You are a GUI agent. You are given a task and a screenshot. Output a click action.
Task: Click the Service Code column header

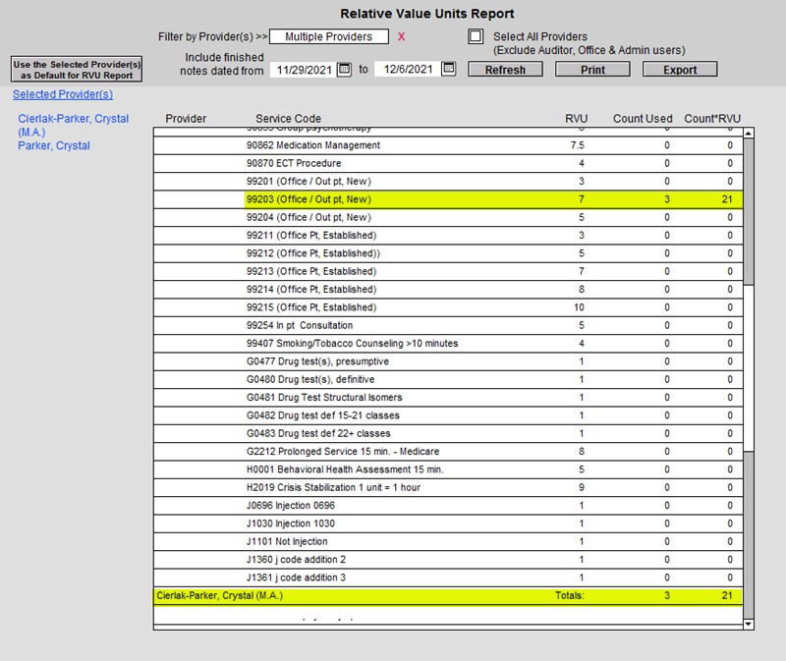pos(288,119)
